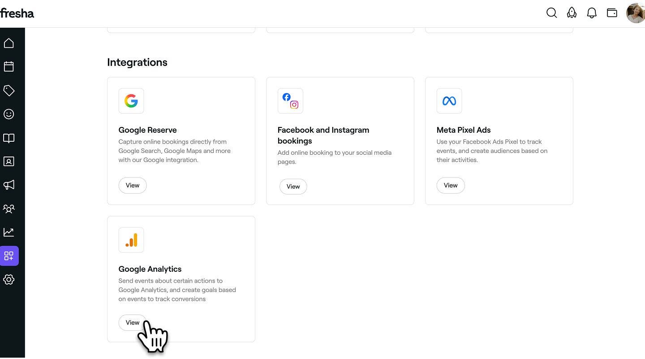
Task: Open the Team icon in sidebar
Action: (9, 208)
